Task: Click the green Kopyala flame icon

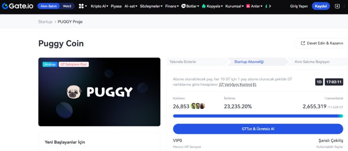Action: (204, 6)
